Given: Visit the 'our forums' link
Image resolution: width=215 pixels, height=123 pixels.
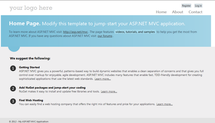Looking at the screenshot, I should point(105,36).
